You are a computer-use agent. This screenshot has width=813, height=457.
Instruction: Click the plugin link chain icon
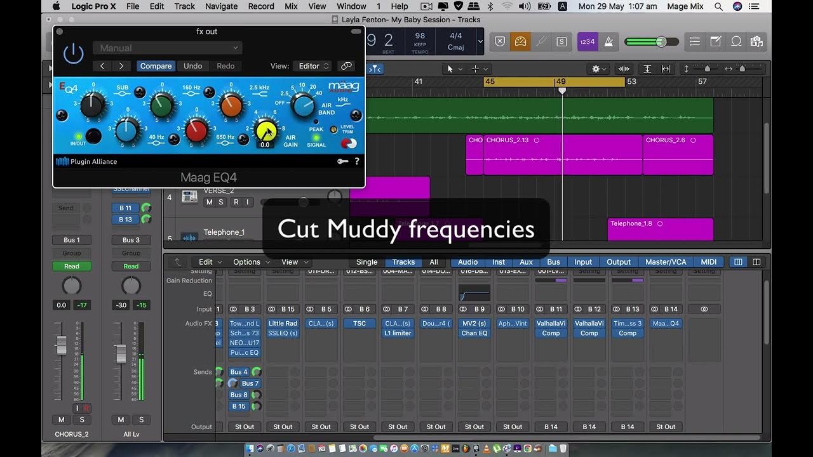(346, 66)
